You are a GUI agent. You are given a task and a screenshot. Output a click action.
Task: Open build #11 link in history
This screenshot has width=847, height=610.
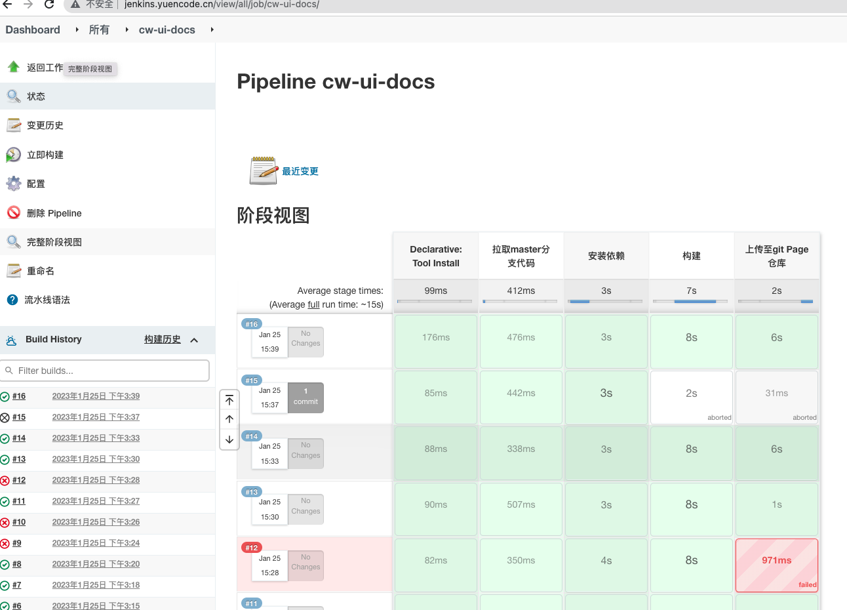19,501
